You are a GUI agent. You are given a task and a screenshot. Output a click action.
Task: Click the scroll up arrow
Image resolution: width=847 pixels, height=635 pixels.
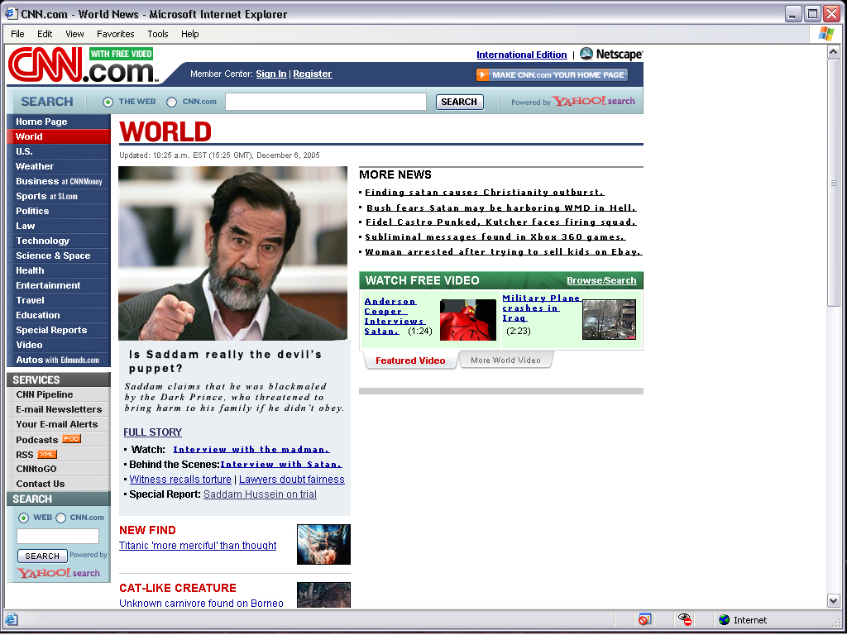[833, 52]
